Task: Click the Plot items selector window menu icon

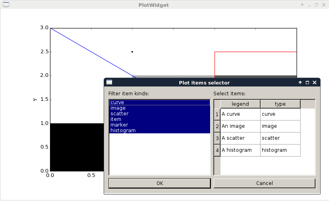Action: pyautogui.click(x=109, y=82)
